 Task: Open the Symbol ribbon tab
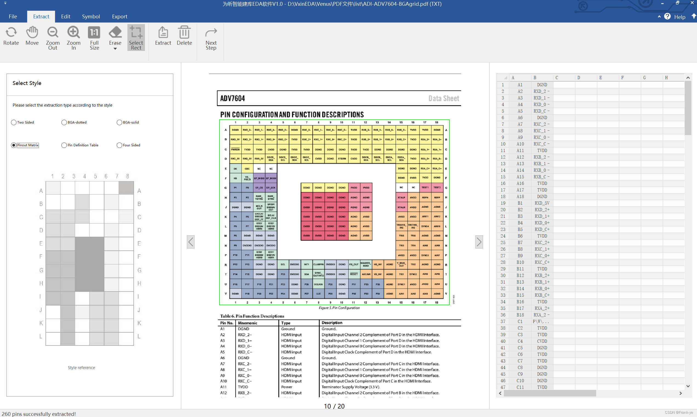[x=91, y=17]
